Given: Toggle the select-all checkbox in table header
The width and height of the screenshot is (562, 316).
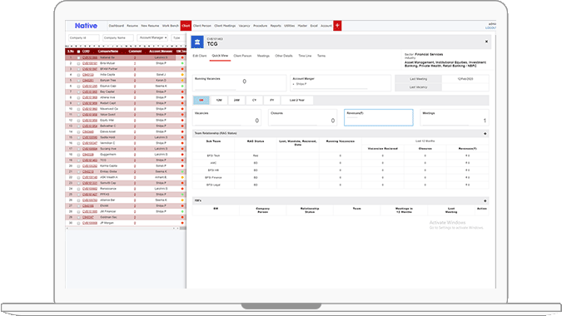Looking at the screenshot, I should (78, 52).
